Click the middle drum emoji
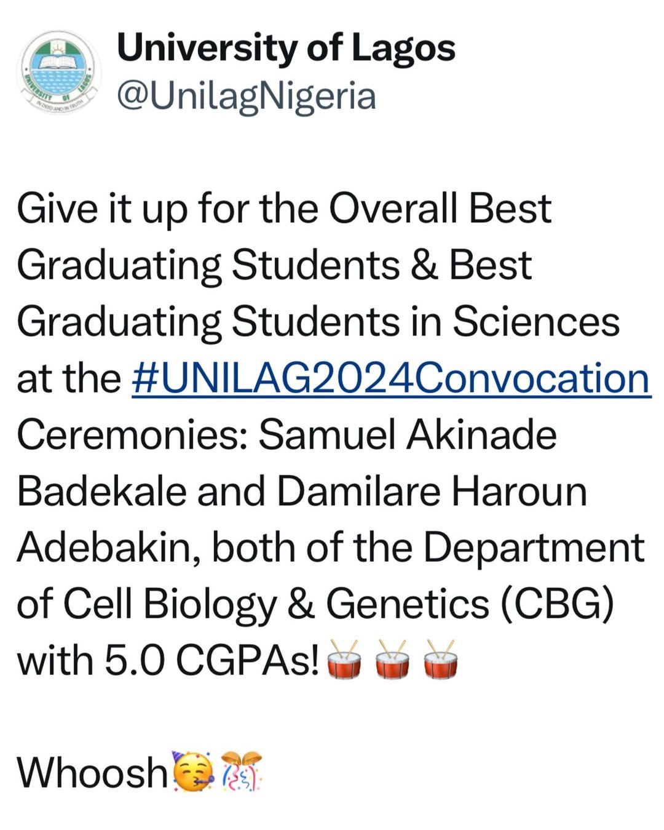Viewport: 664px width, 830px height. tap(392, 660)
